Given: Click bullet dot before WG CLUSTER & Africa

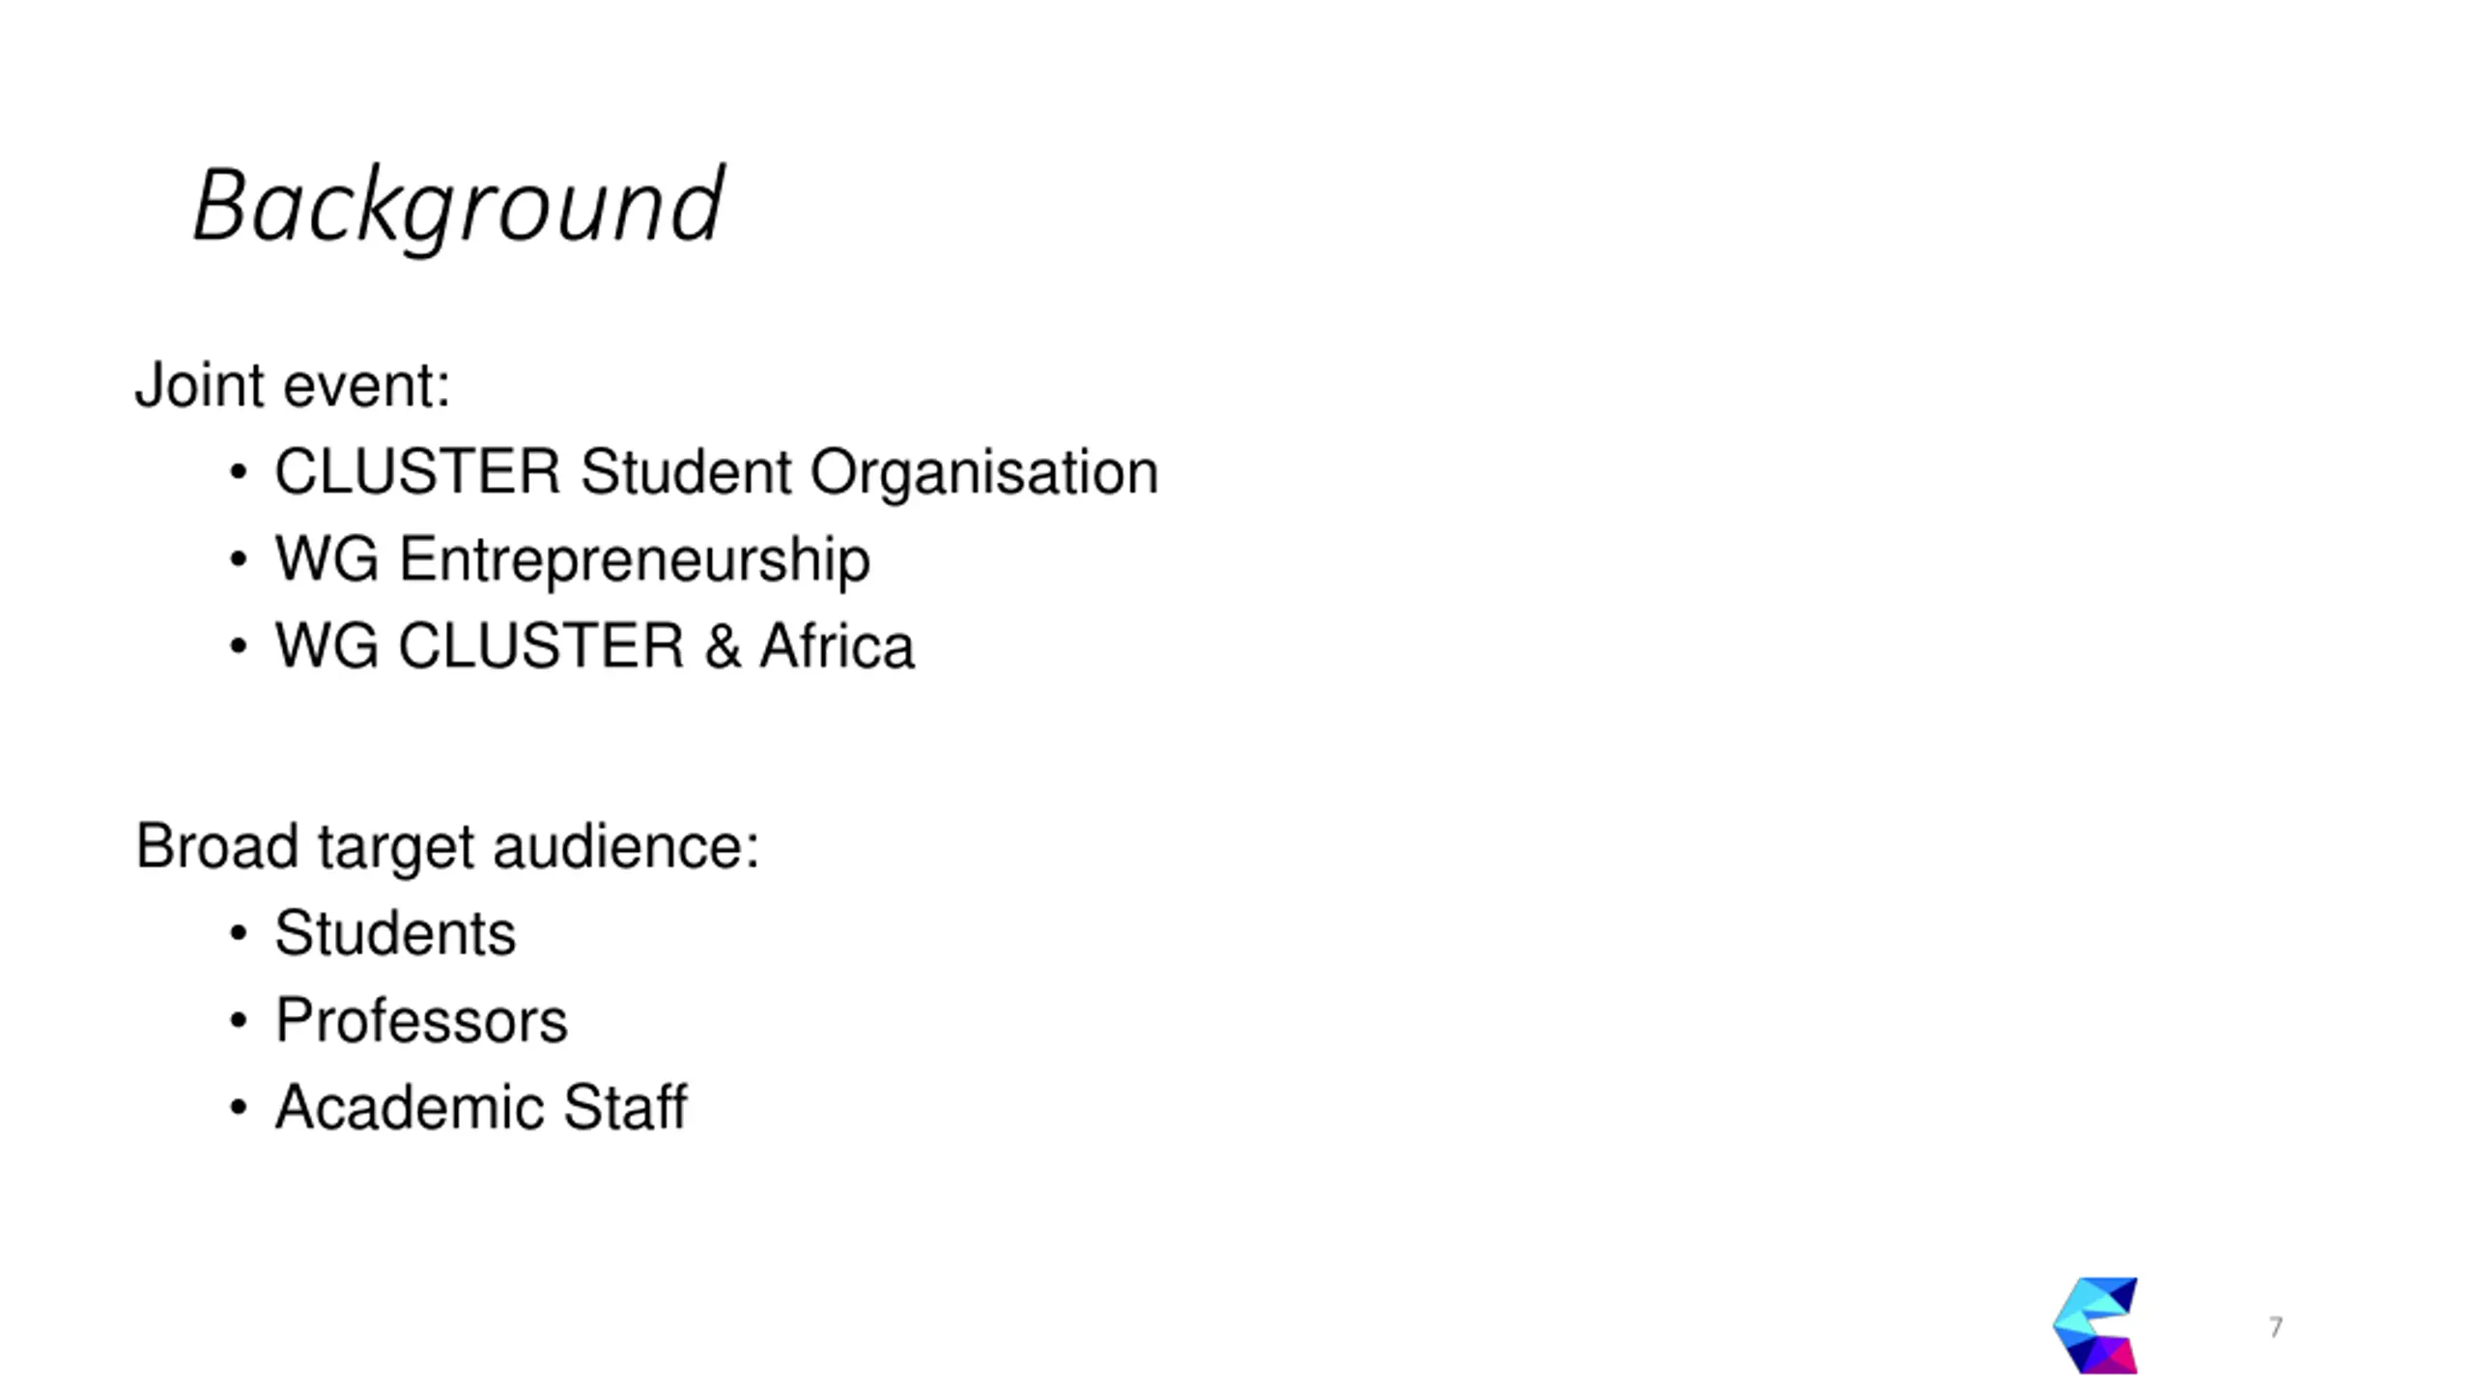Looking at the screenshot, I should tap(239, 646).
